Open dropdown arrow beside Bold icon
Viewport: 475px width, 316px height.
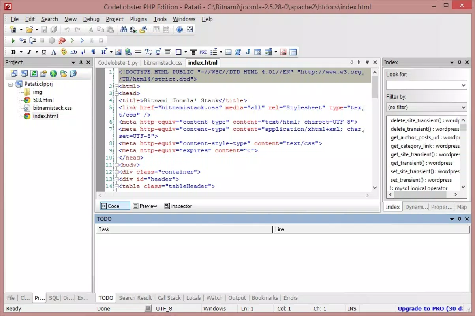point(21,52)
